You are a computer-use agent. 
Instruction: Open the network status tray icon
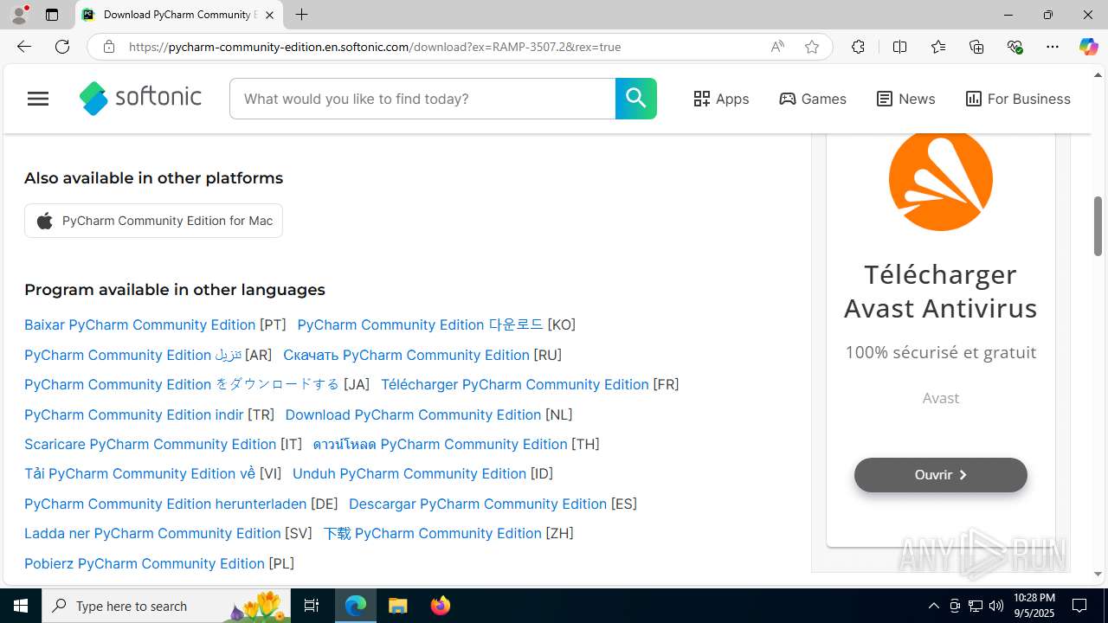(976, 606)
